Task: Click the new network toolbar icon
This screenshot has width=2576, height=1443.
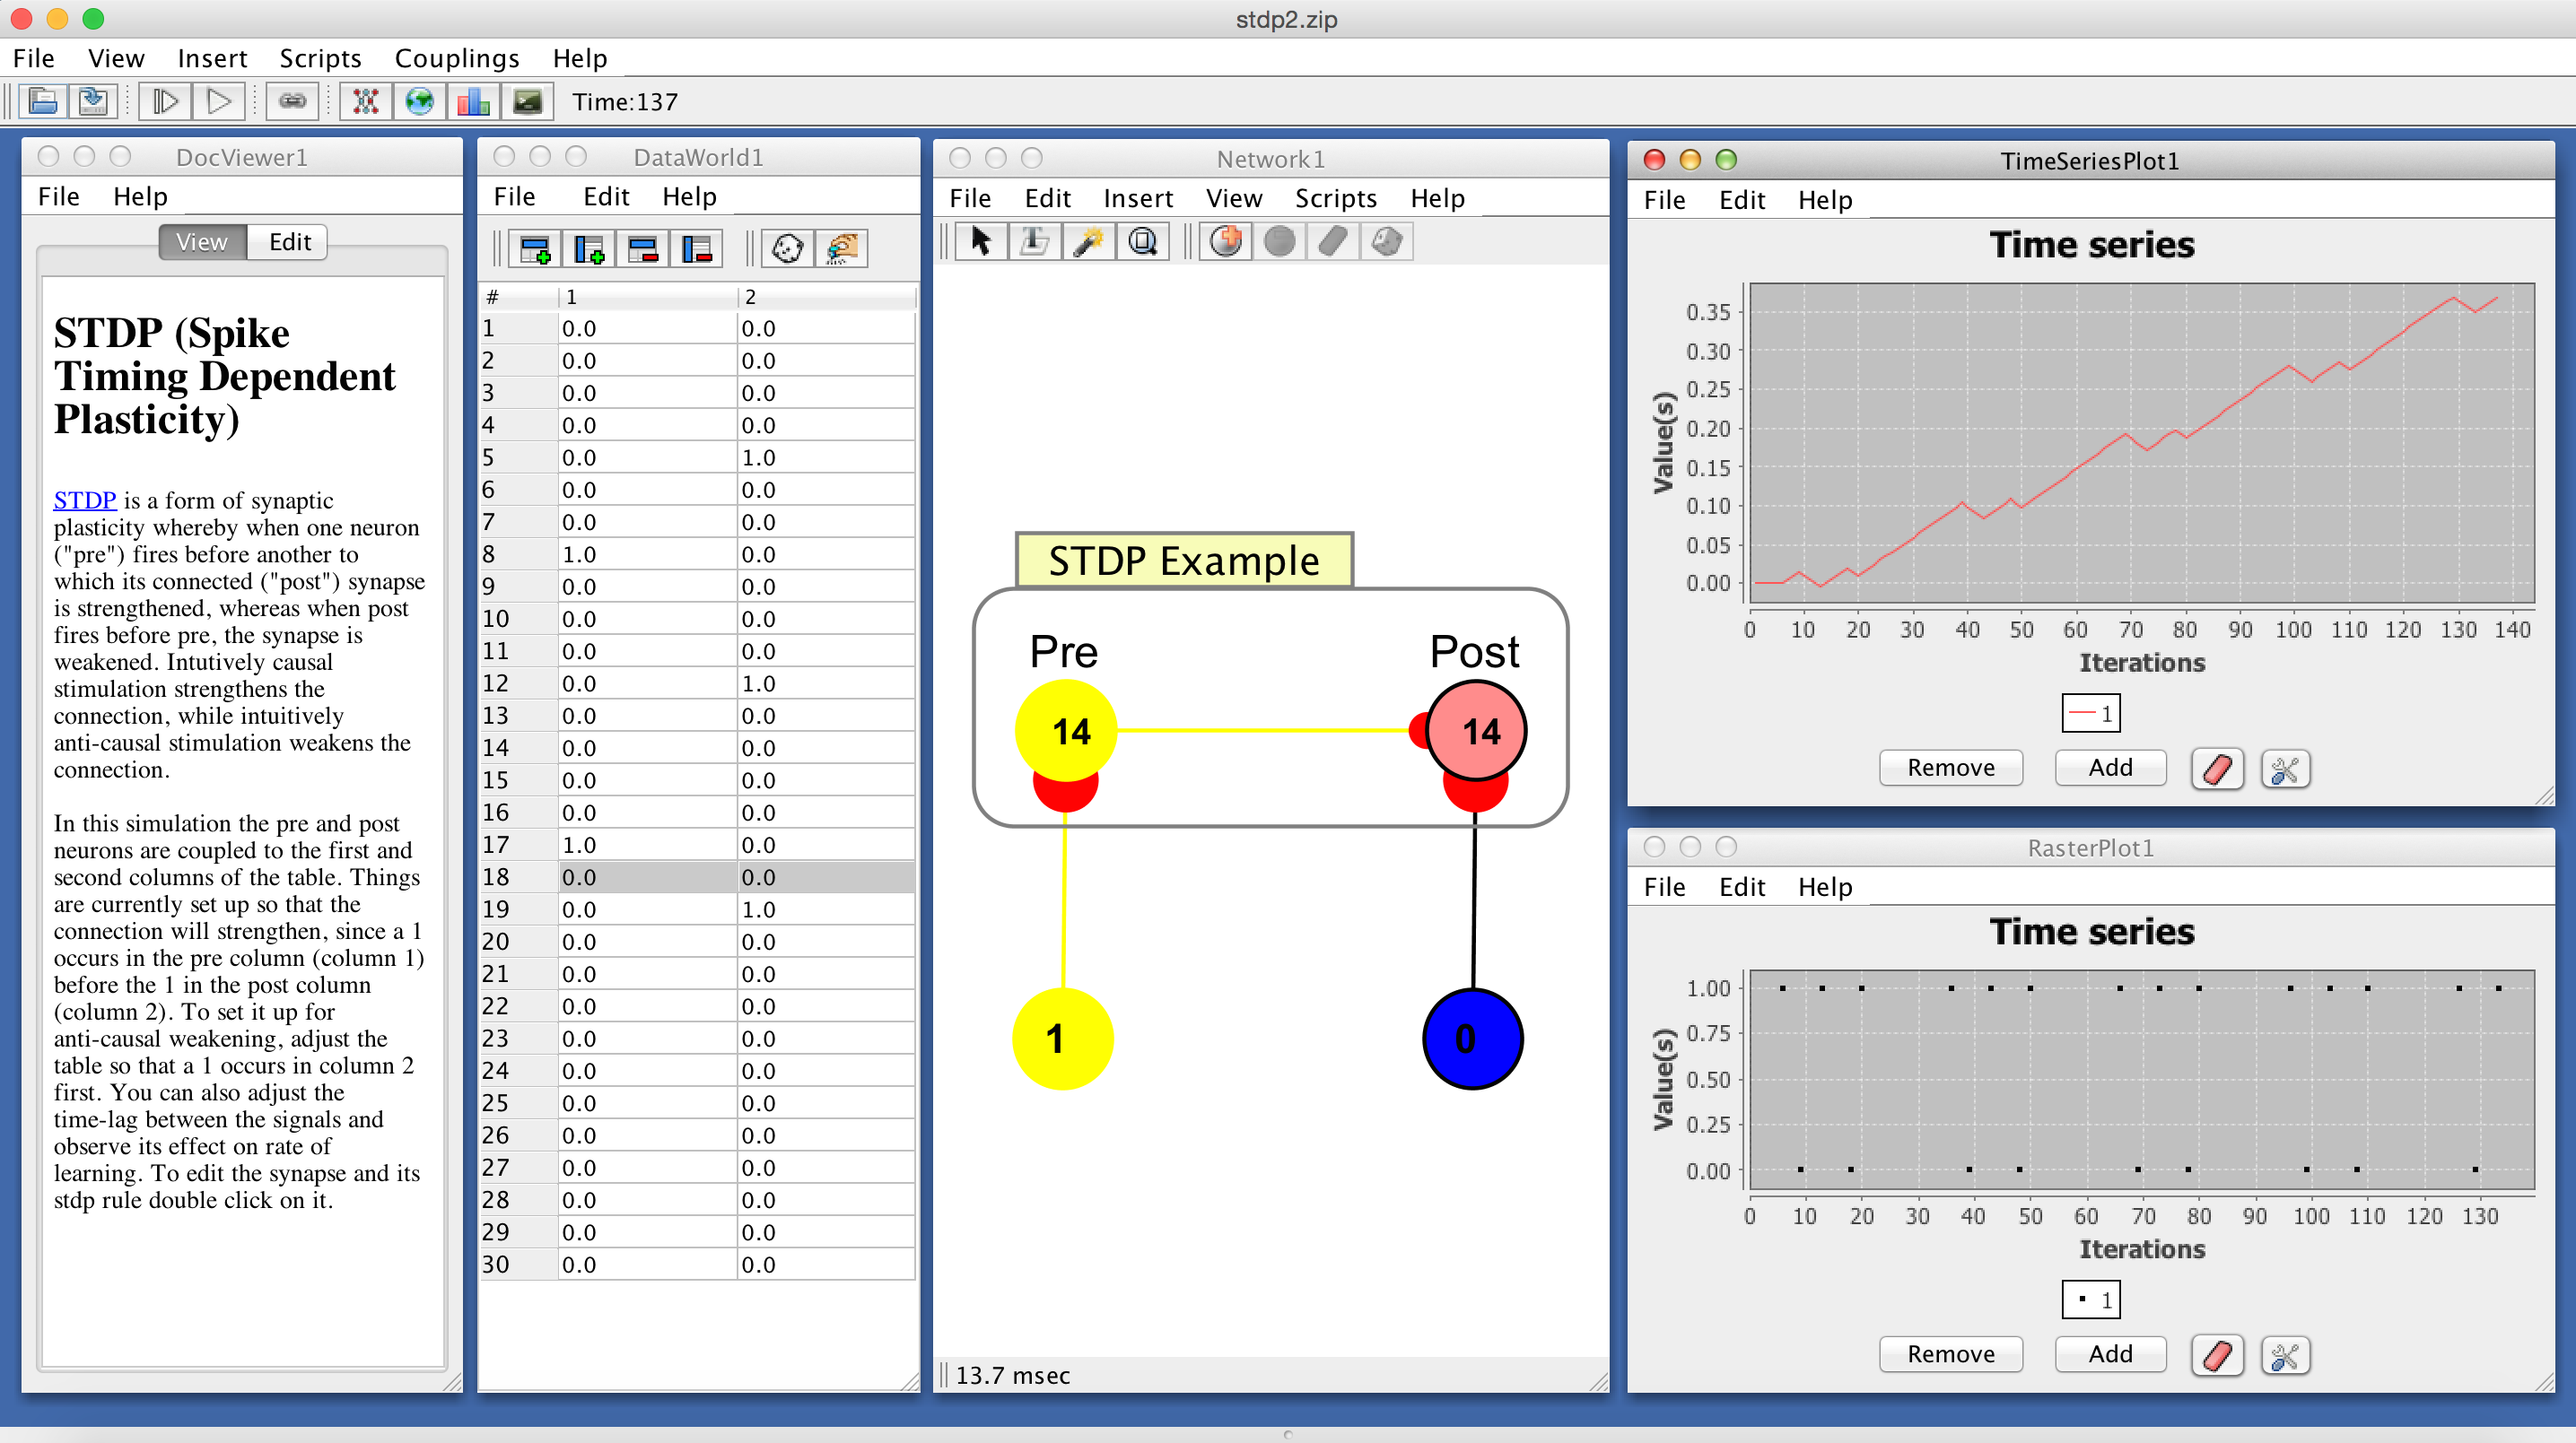Action: (365, 102)
